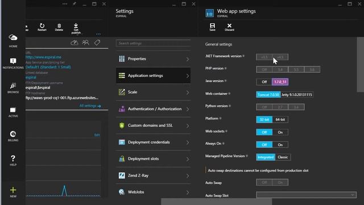Open the Scale settings item

point(153,92)
